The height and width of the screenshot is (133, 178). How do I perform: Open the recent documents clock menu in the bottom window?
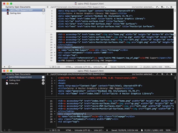10,130
